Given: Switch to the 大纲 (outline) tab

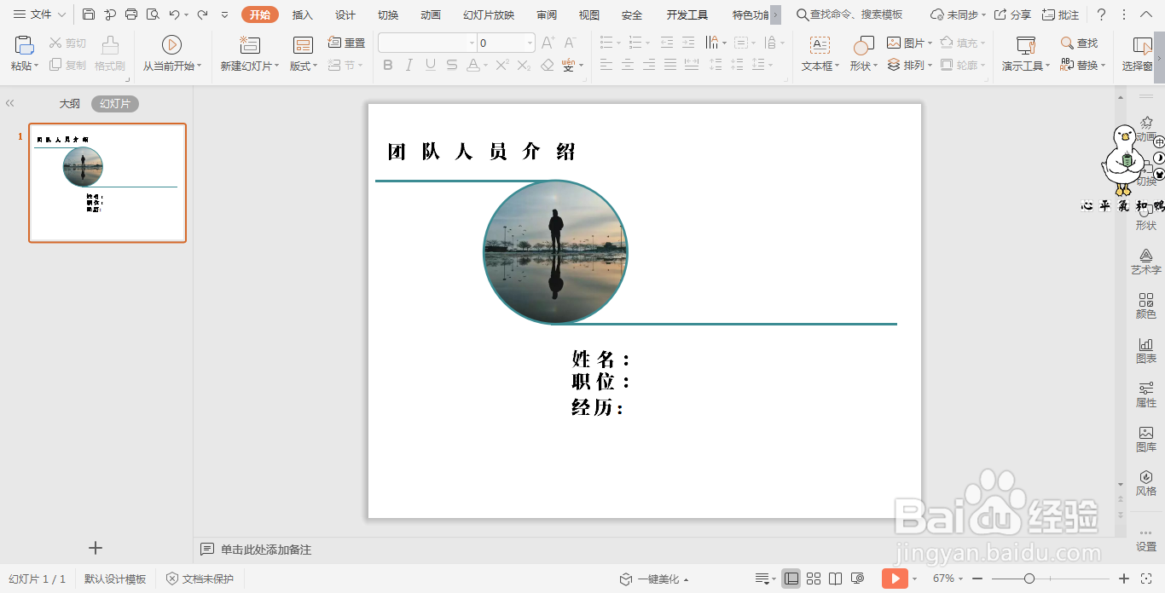Looking at the screenshot, I should pyautogui.click(x=69, y=103).
